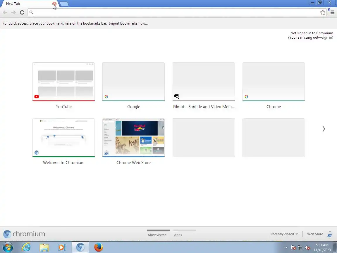This screenshot has height=253, width=337.
Task: Click the Chromium favicon on Welcome tile
Action: (37, 153)
